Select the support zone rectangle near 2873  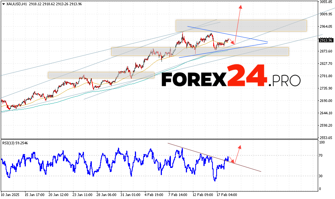pyautogui.click(x=200, y=51)
